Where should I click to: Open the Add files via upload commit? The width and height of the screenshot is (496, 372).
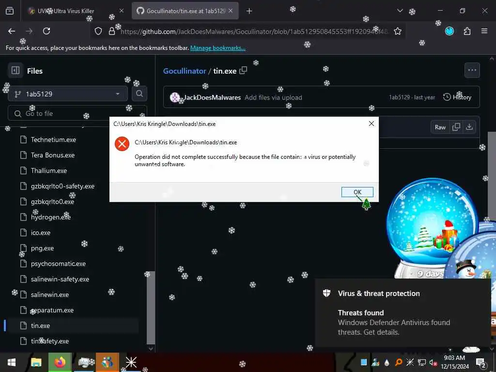273,97
